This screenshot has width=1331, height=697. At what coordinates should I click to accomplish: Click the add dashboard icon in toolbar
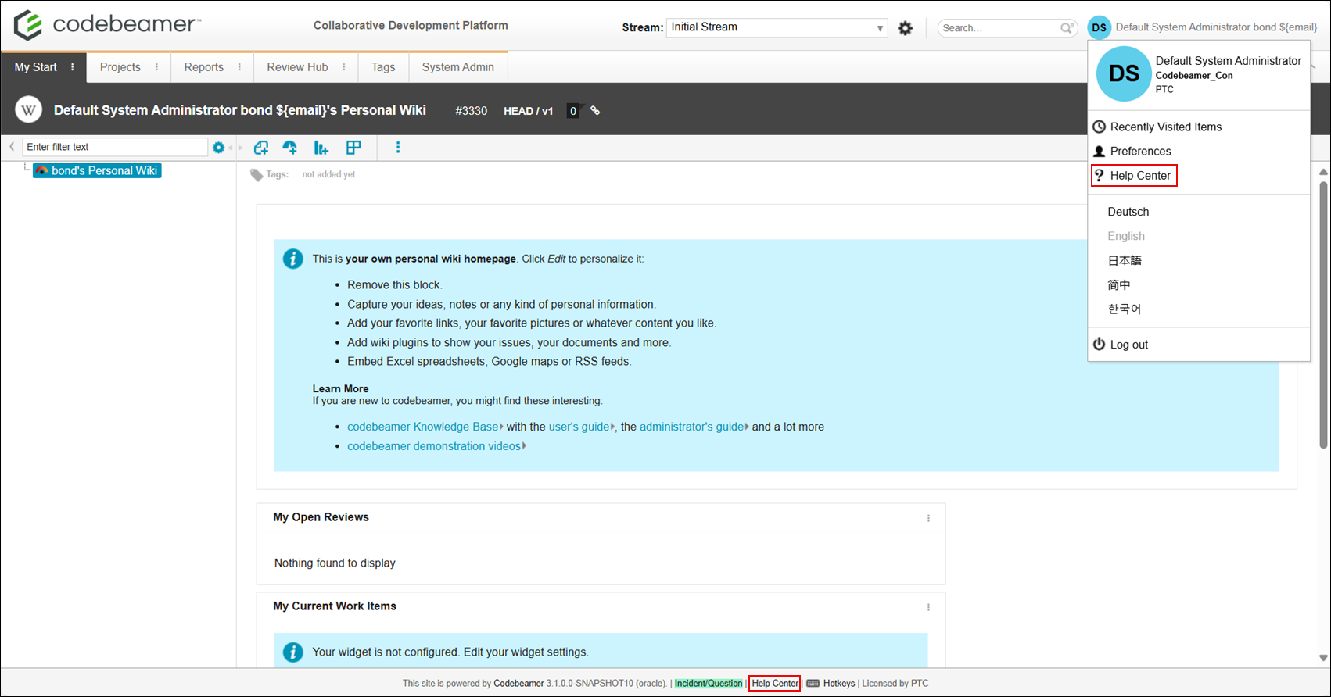point(290,147)
